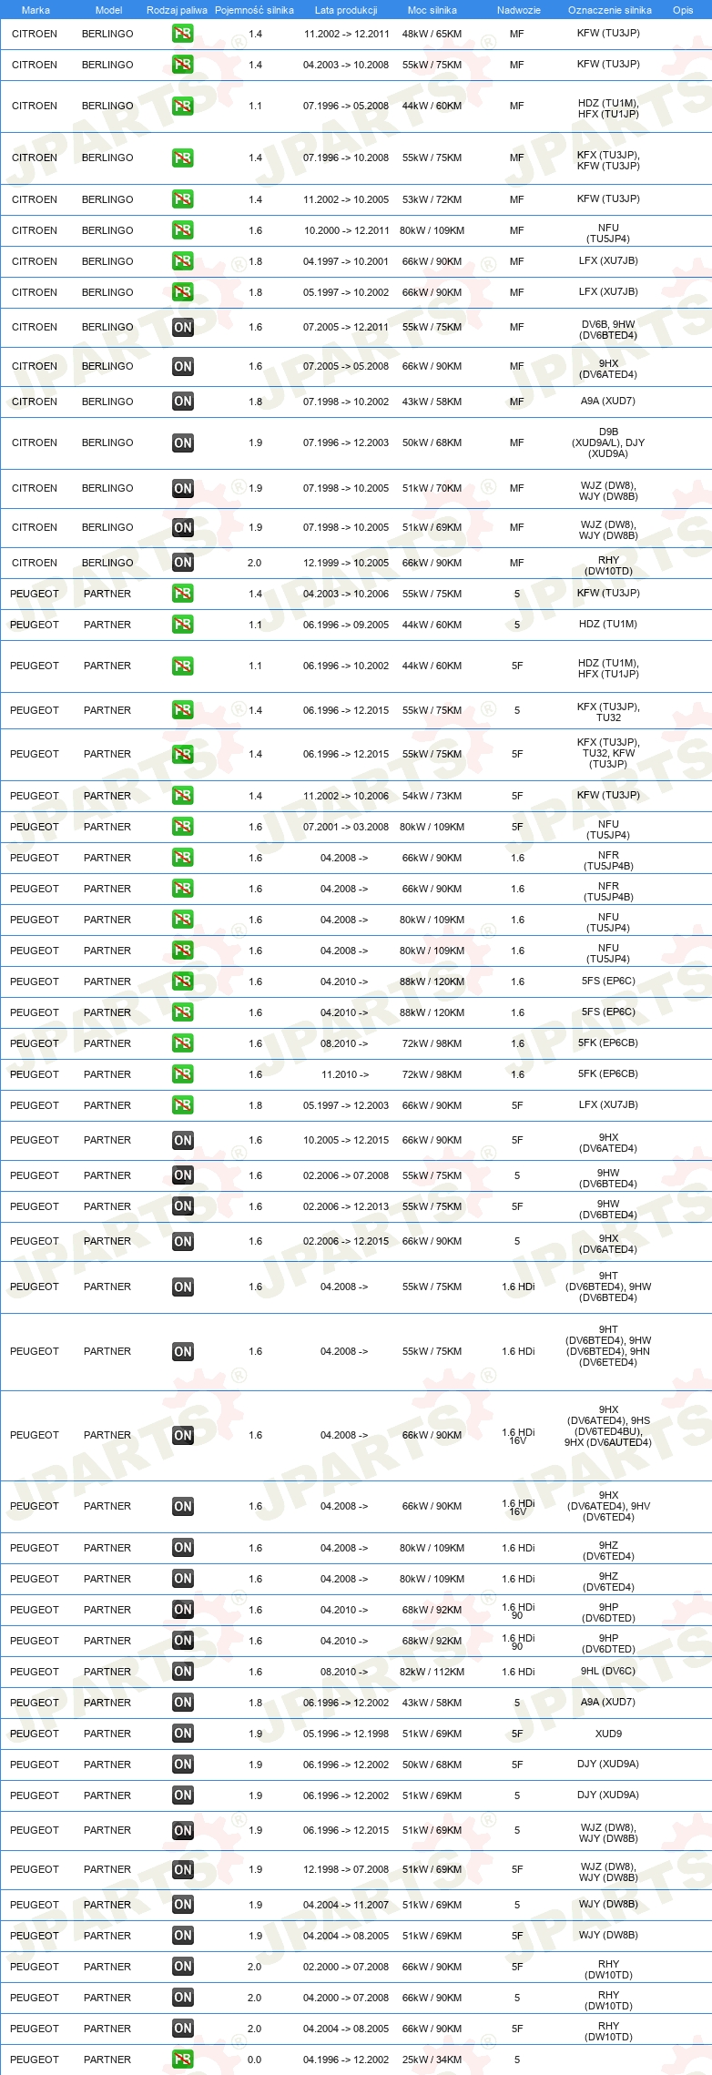Click the Rodzaj paliwa column header
Image resolution: width=712 pixels, height=2075 pixels.
pos(177,10)
